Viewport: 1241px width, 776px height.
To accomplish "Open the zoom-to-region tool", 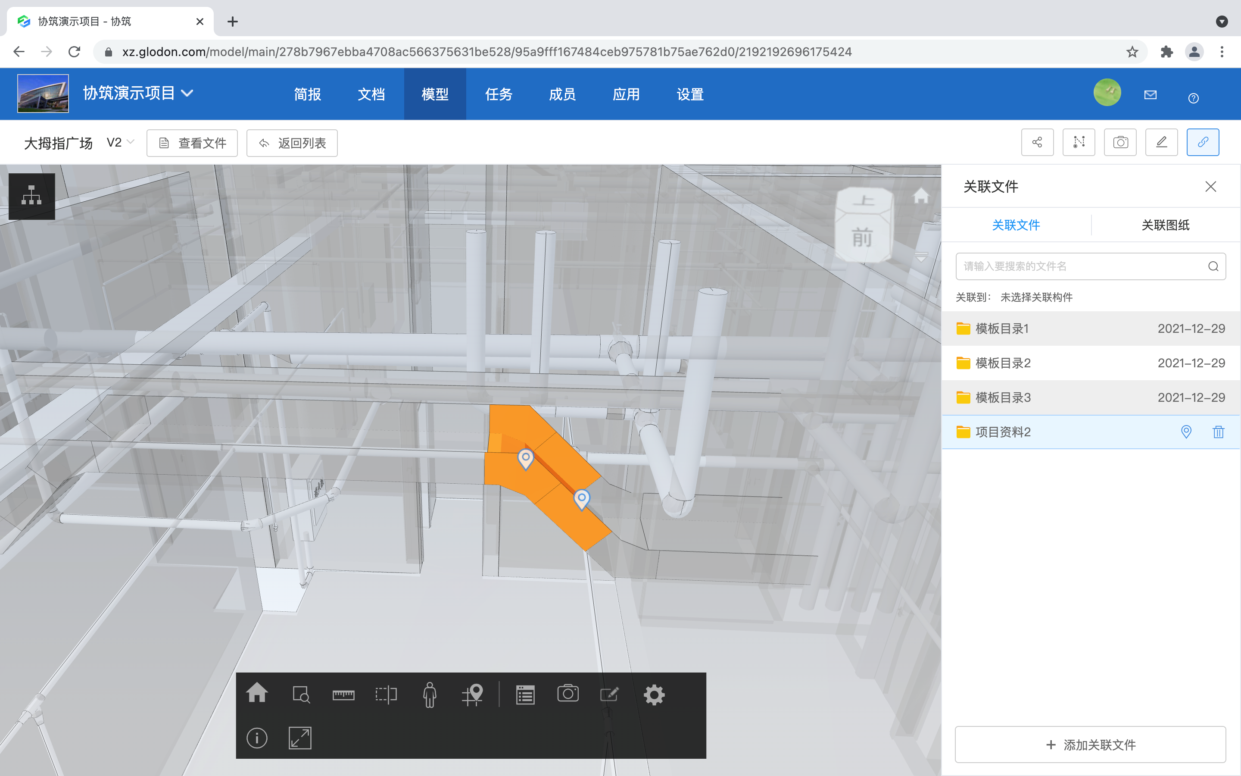I will tap(301, 695).
